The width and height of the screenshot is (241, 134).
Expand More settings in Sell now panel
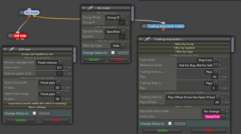[37, 107]
